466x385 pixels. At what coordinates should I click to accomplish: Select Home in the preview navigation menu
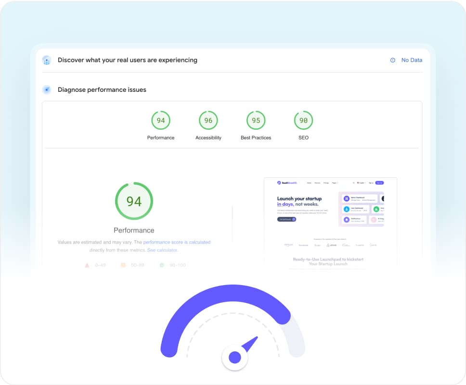pyautogui.click(x=310, y=183)
